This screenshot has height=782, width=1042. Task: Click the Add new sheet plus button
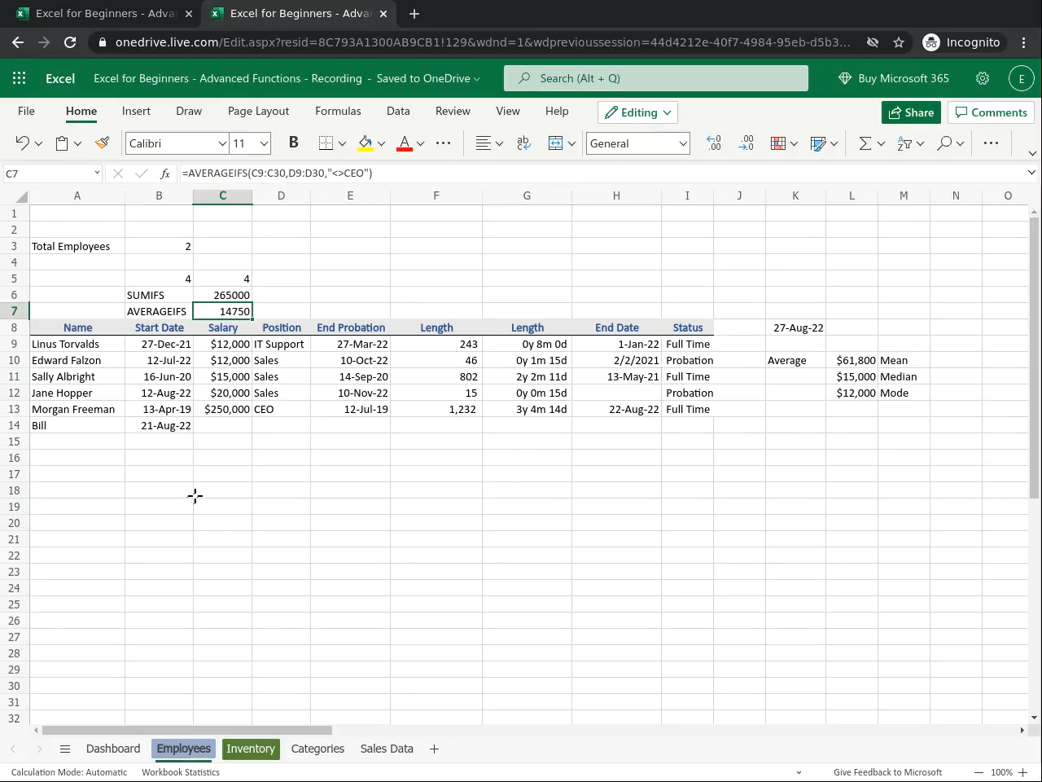pyautogui.click(x=434, y=749)
